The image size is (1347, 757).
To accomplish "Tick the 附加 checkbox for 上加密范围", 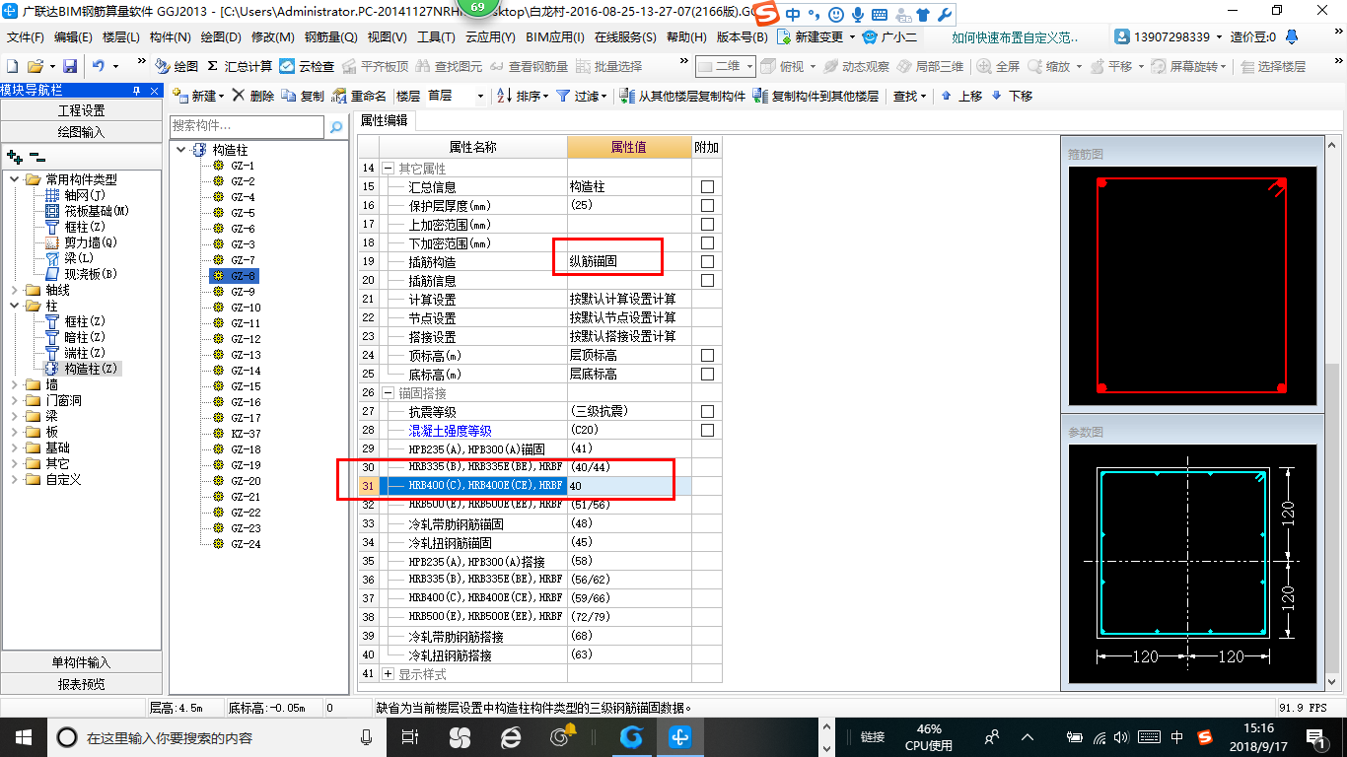I will coord(707,224).
